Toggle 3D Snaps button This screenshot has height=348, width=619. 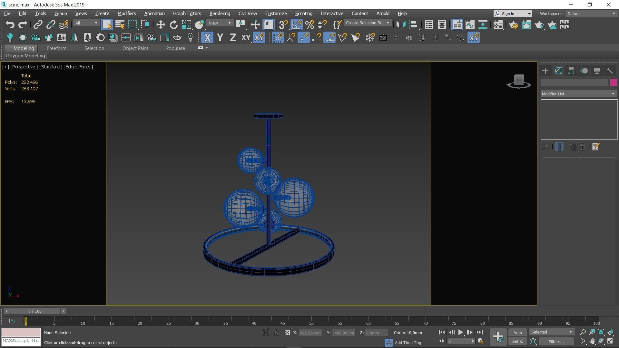click(x=283, y=25)
